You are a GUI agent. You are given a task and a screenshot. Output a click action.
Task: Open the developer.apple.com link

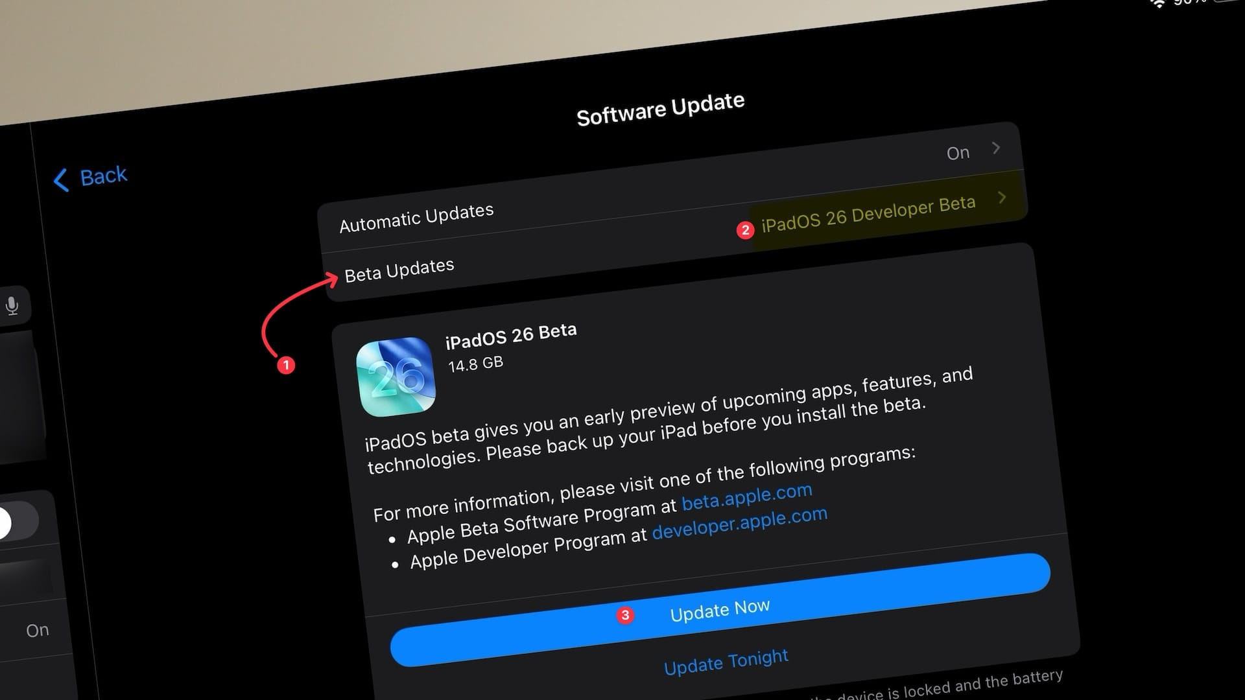point(740,522)
